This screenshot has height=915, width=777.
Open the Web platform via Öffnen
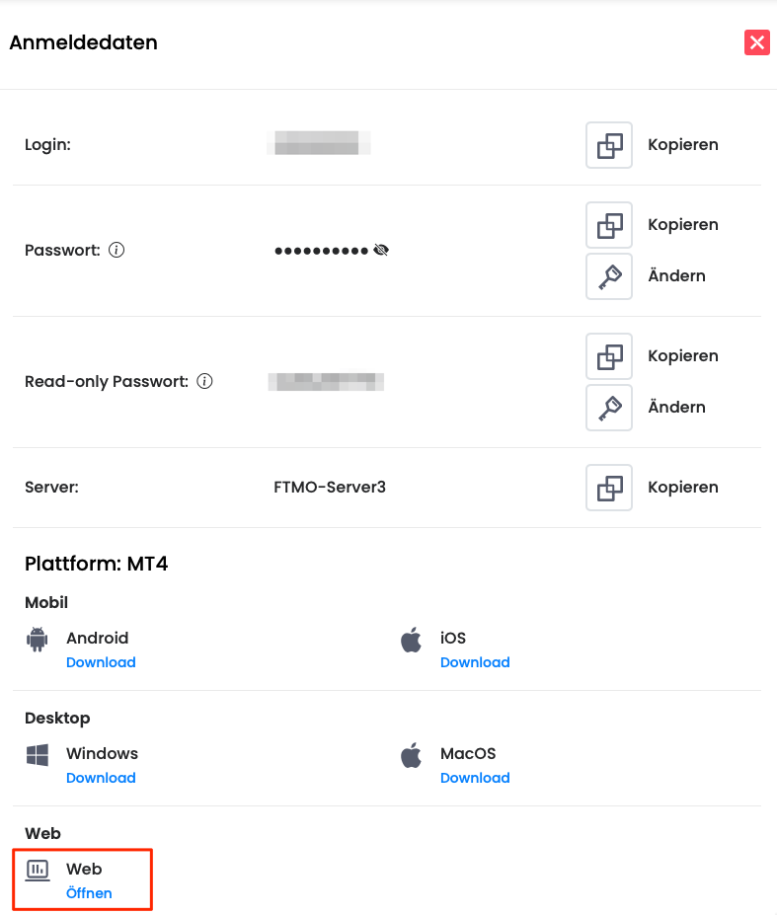pos(89,893)
